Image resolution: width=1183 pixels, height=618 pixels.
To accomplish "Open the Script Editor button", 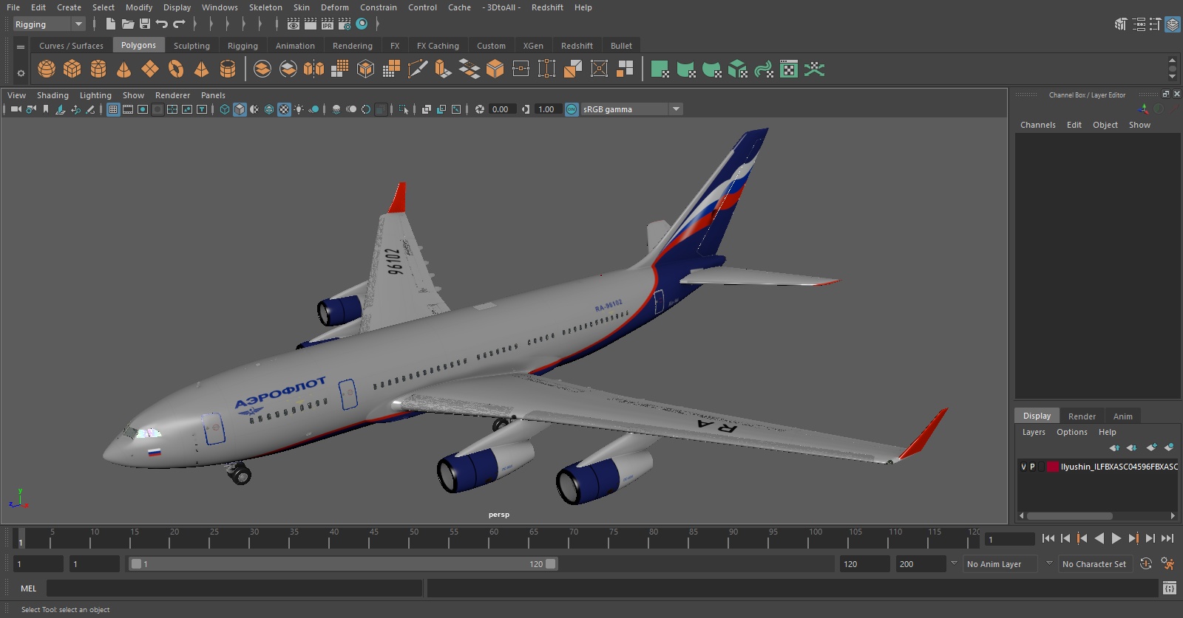I will tap(1170, 588).
